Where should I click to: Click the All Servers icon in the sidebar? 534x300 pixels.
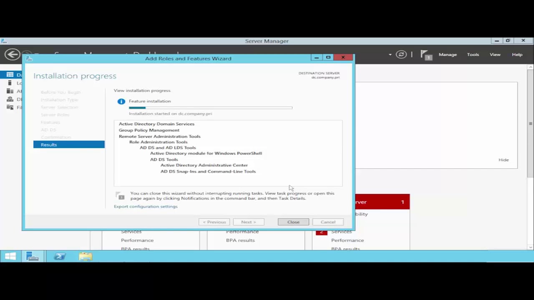click(x=10, y=91)
